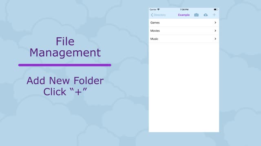261x146 pixels.
Task: Tap the Directory back label
Action: pyautogui.click(x=159, y=15)
